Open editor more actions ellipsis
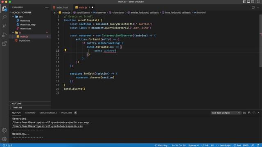262x147 pixels. point(258,7)
